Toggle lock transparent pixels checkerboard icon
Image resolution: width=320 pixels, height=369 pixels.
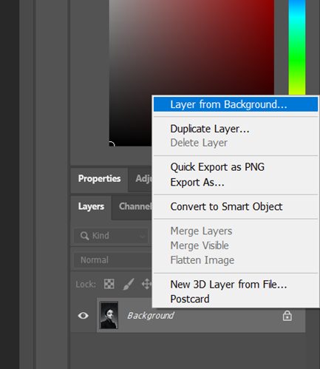coord(109,284)
